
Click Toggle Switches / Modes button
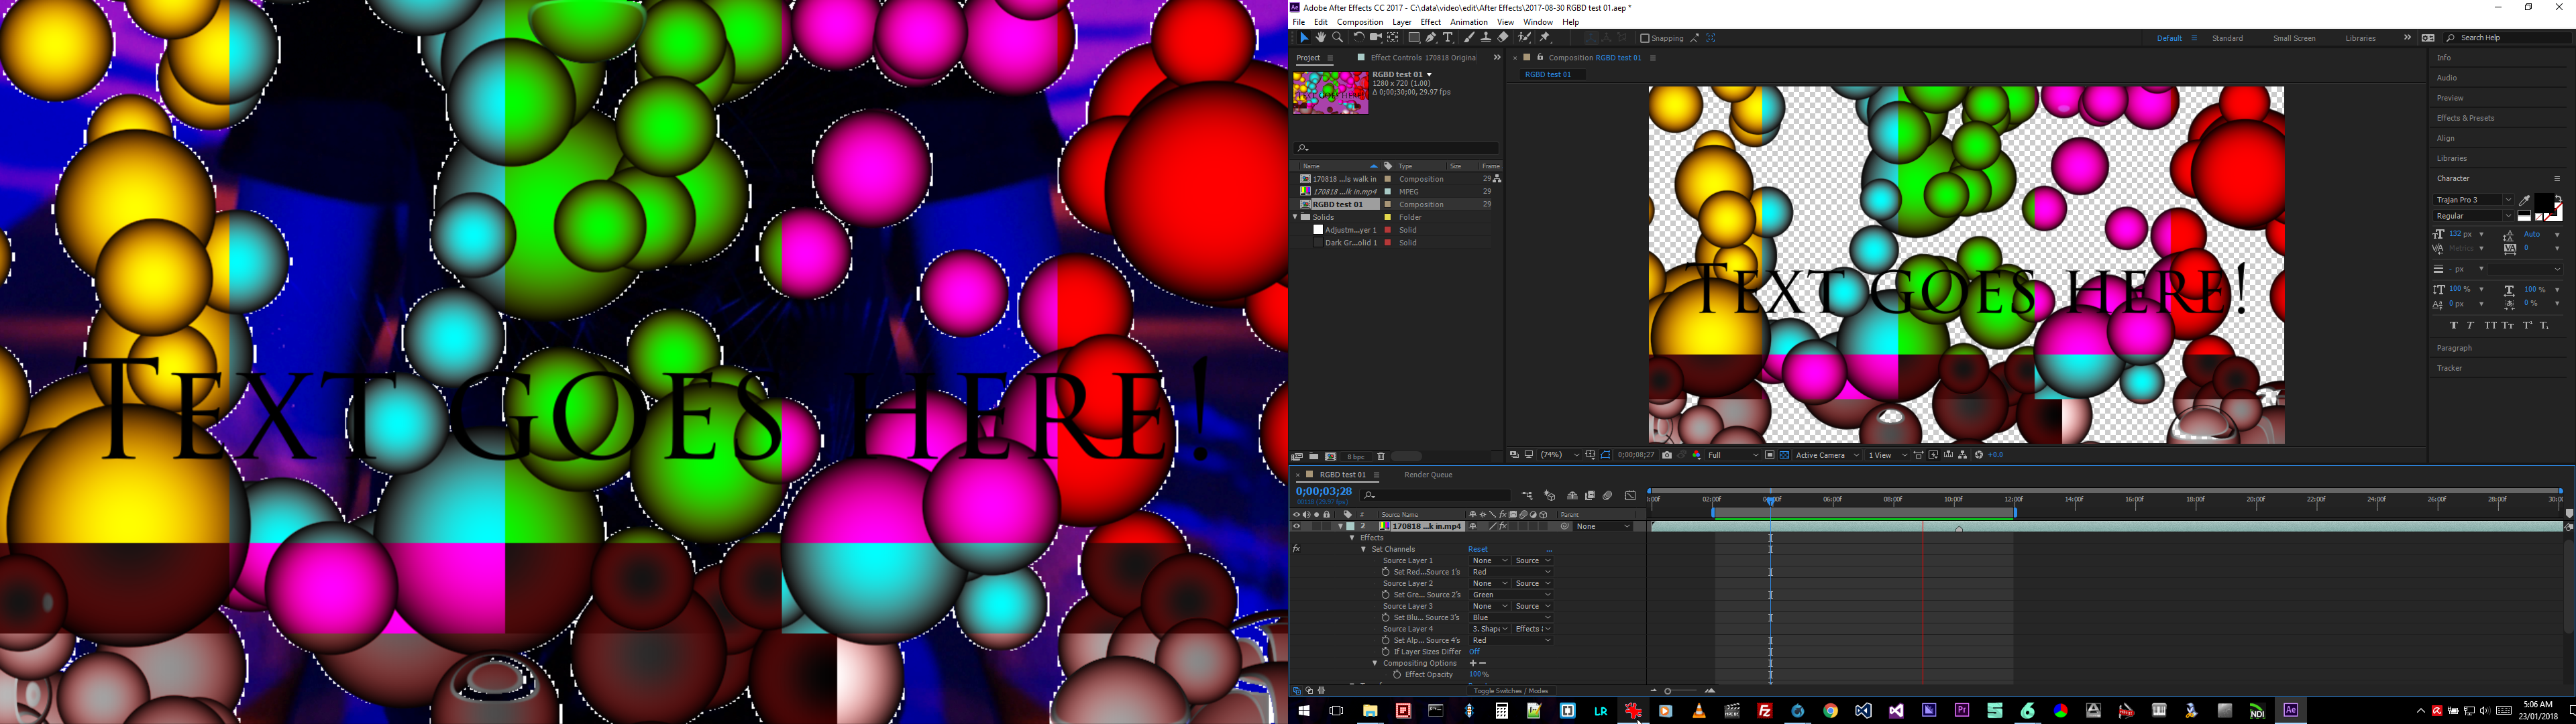point(1510,691)
